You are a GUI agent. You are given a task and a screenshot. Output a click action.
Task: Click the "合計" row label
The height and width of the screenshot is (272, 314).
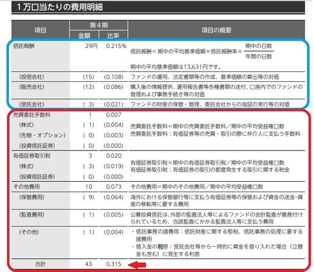point(40,264)
